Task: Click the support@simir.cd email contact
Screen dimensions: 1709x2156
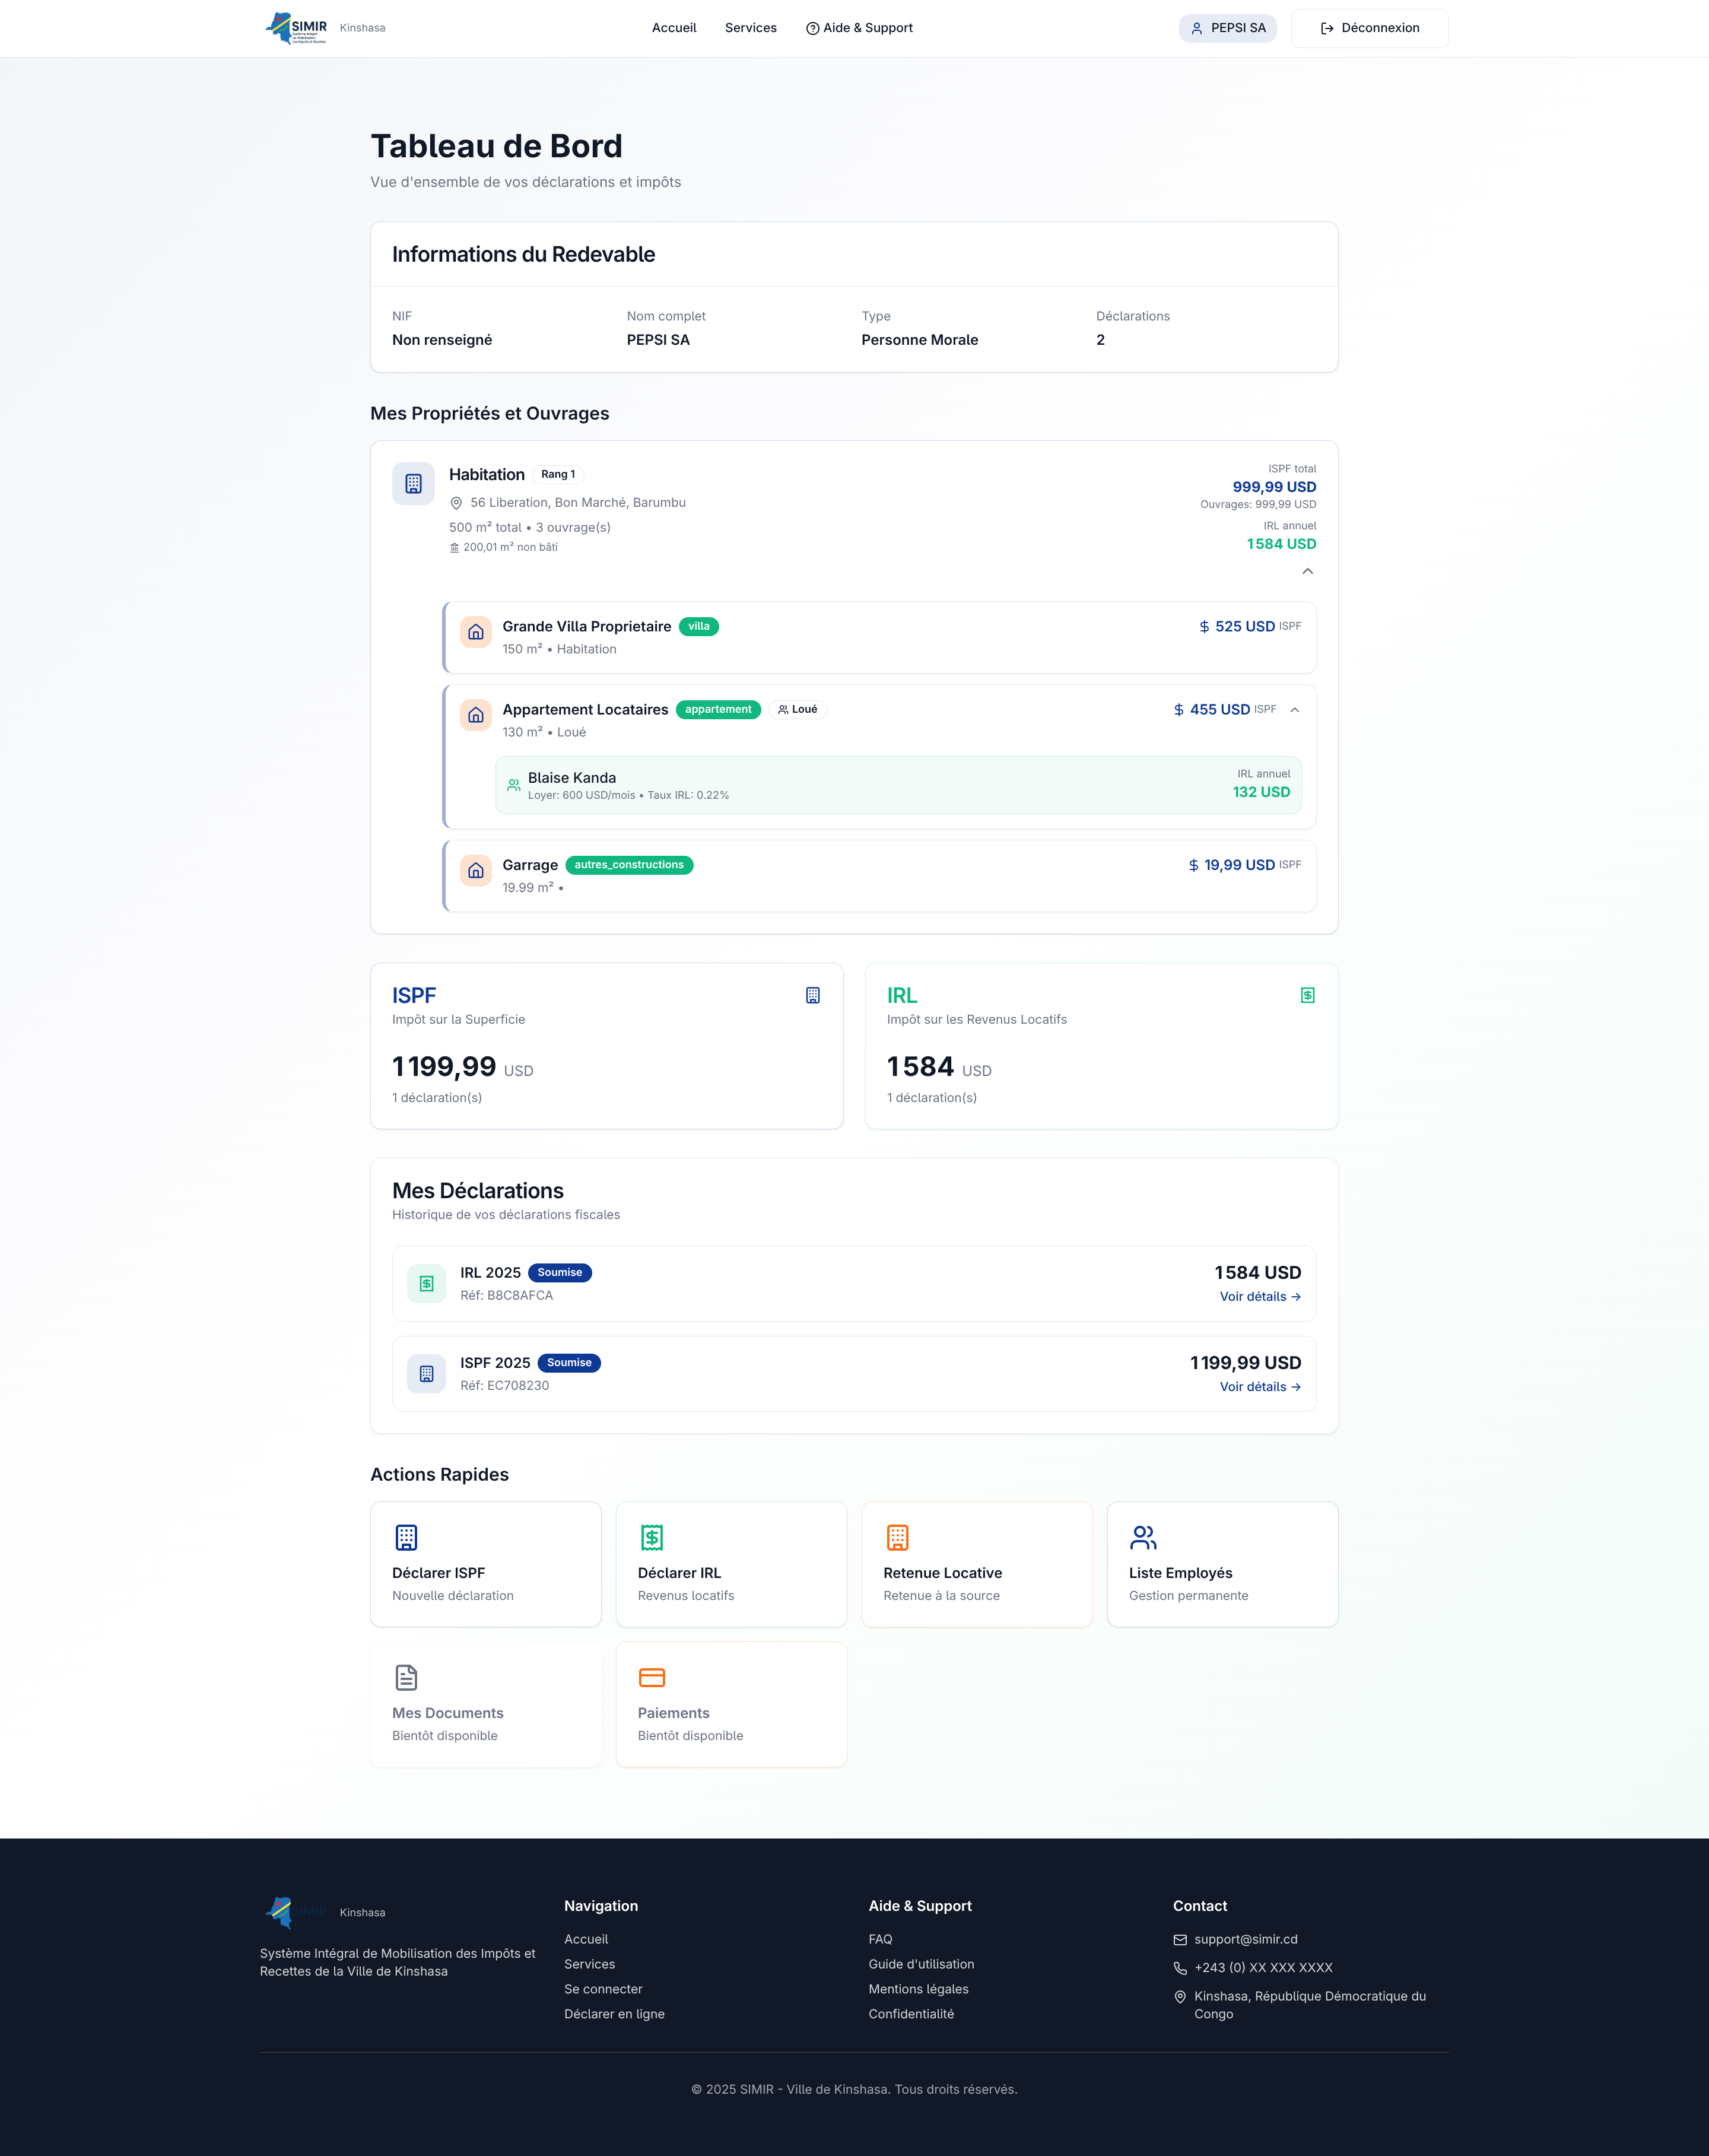Action: 1245,1939
